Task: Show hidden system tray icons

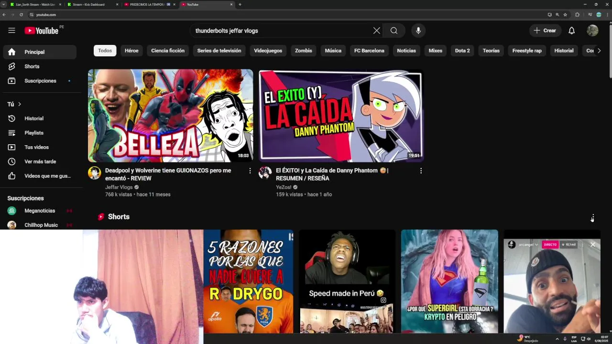Action: (557, 339)
